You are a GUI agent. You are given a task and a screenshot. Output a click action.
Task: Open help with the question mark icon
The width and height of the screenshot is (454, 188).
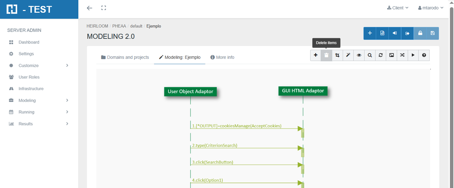pos(424,55)
